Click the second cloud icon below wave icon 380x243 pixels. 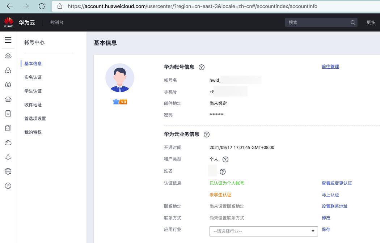[x=8, y=99]
